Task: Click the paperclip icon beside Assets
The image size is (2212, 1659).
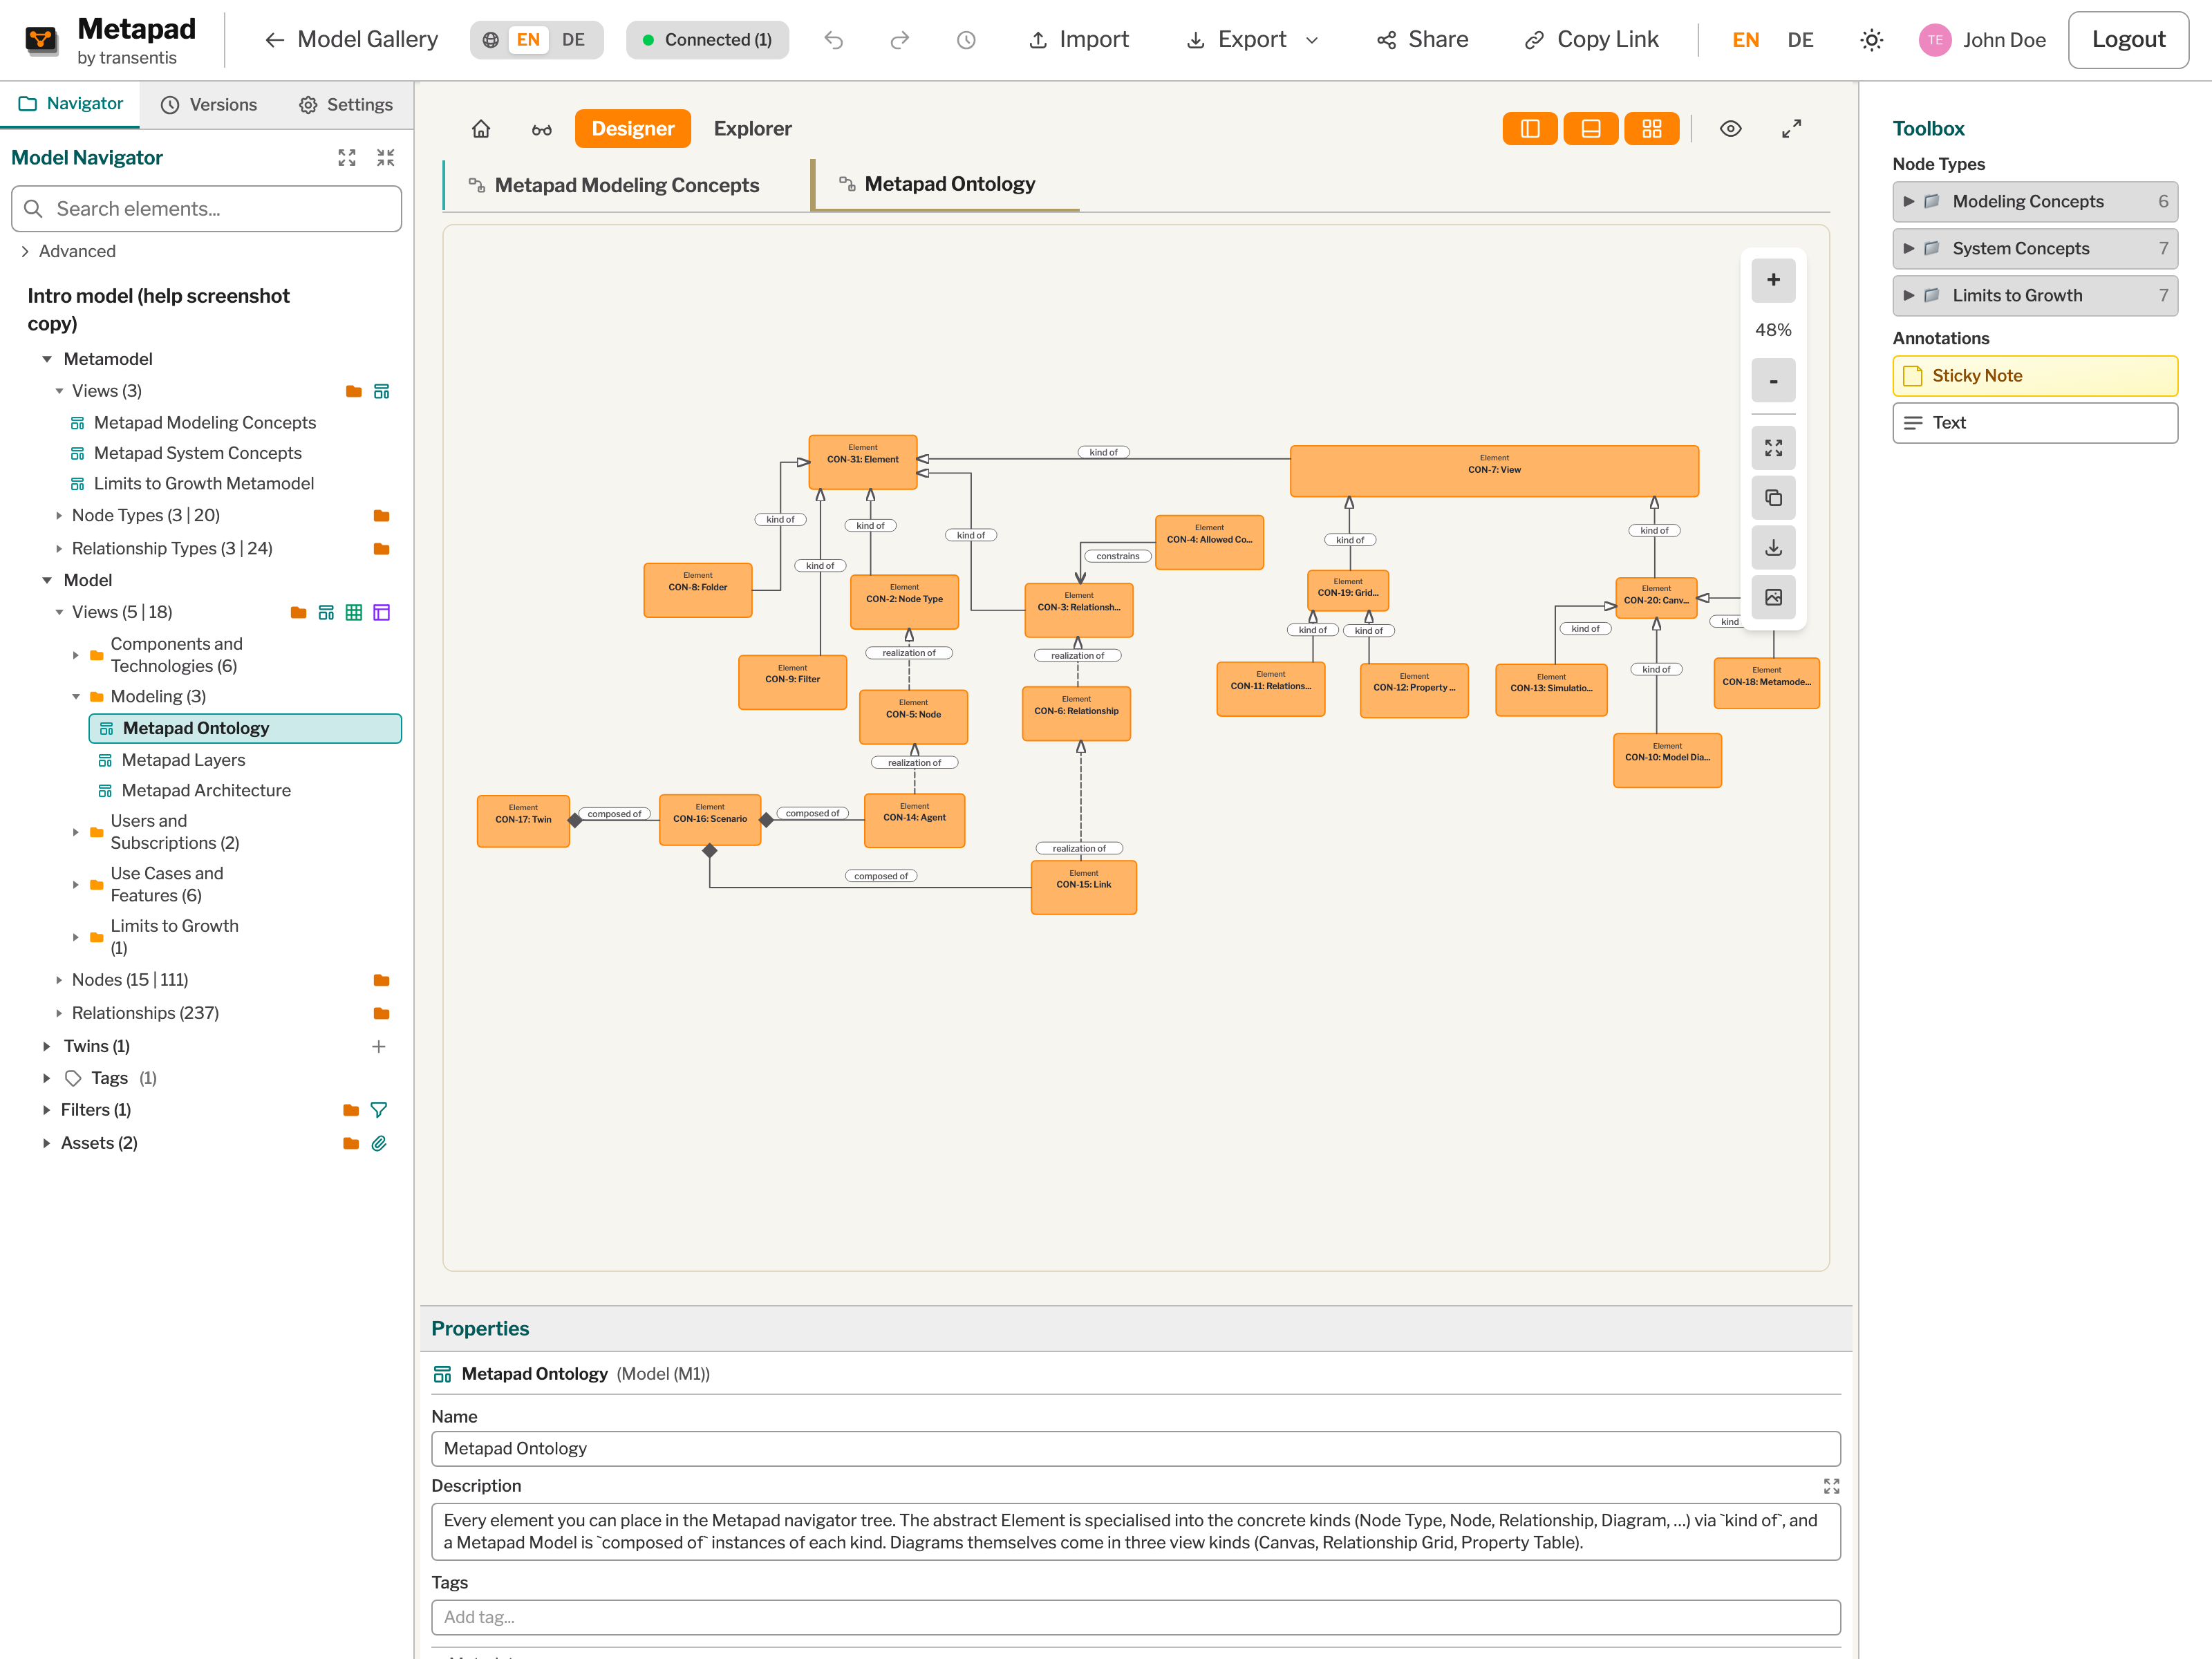Action: click(379, 1143)
